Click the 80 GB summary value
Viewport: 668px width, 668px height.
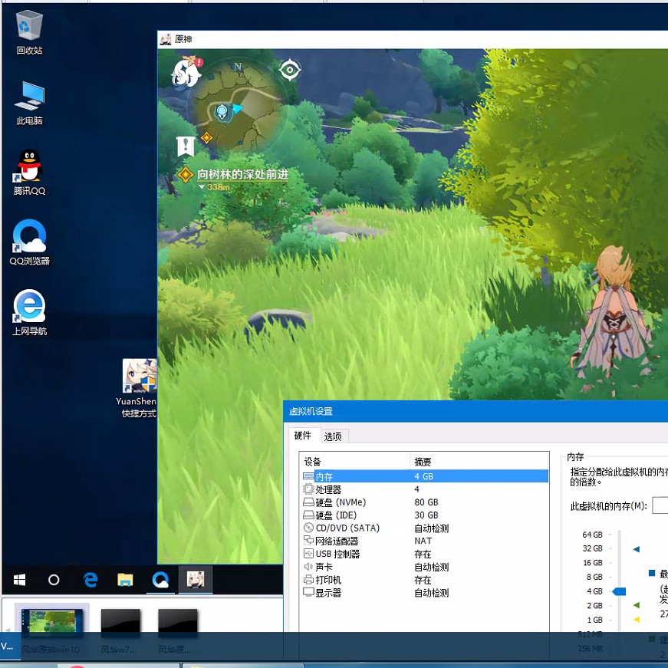pyautogui.click(x=426, y=502)
